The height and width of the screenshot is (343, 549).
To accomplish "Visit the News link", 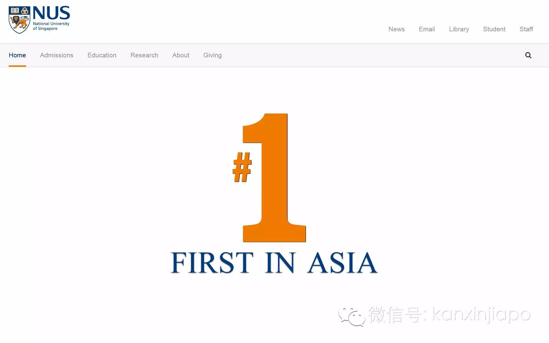I will [x=396, y=29].
